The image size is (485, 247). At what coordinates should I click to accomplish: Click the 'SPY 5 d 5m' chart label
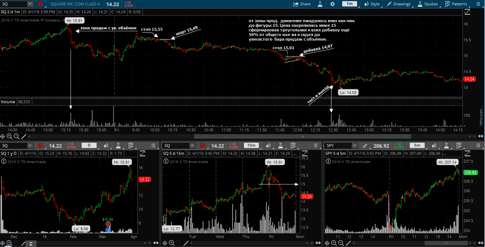pyautogui.click(x=335, y=154)
